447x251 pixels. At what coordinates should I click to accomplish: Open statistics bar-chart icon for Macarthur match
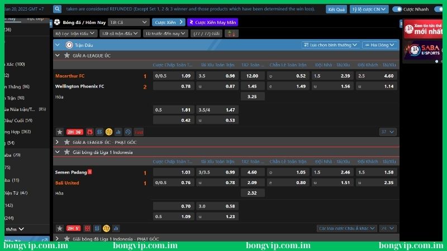pos(119,132)
